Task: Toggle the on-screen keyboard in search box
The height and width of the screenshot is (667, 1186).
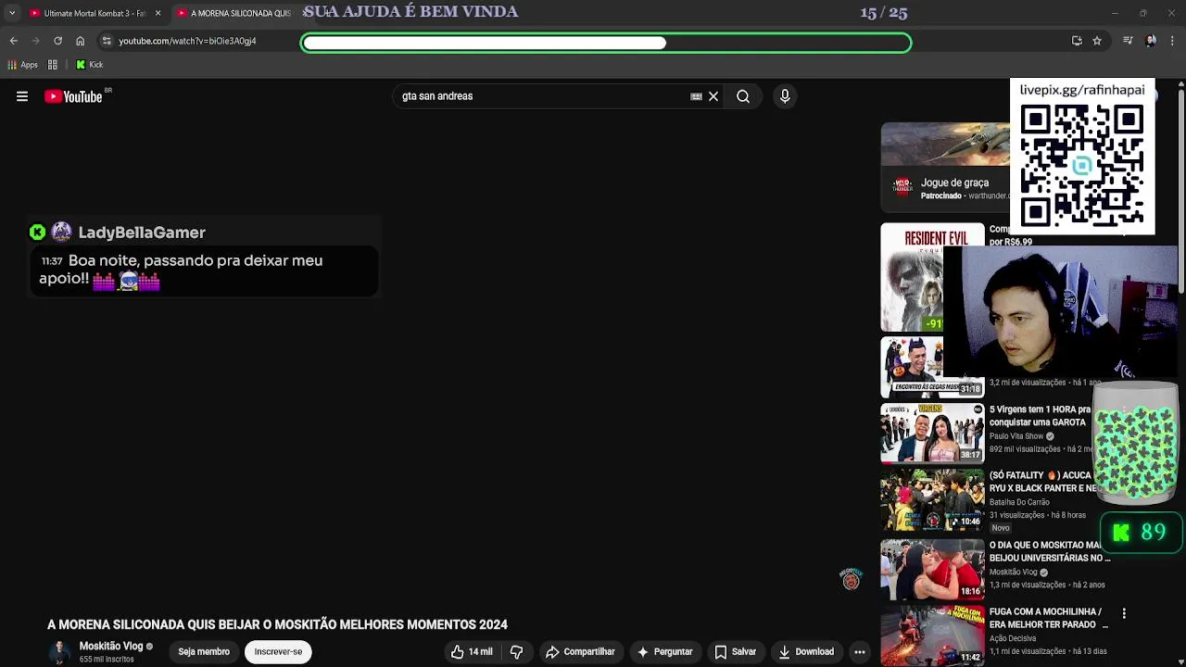Action: (x=696, y=96)
